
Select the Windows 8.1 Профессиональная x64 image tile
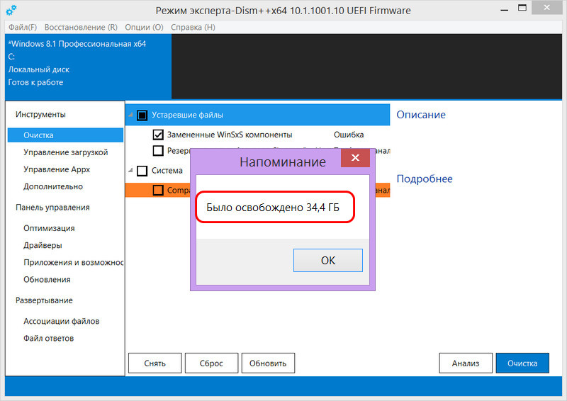pyautogui.click(x=88, y=67)
